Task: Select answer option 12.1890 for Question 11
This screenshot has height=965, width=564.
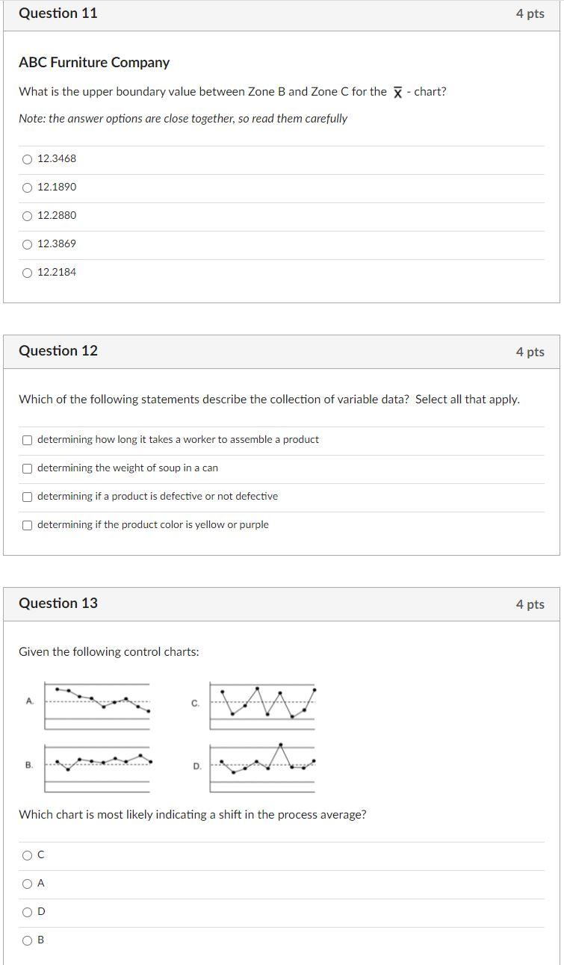Action: [x=27, y=187]
